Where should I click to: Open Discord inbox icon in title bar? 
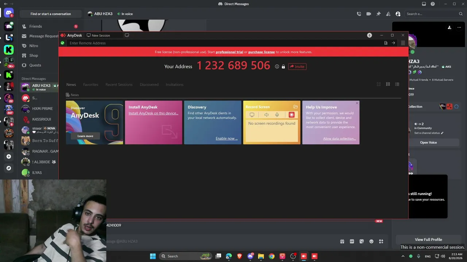[x=424, y=4]
